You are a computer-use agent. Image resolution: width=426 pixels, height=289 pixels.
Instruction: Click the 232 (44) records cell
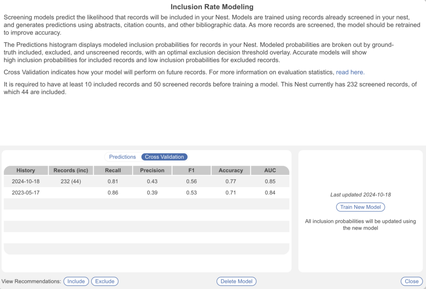71,181
